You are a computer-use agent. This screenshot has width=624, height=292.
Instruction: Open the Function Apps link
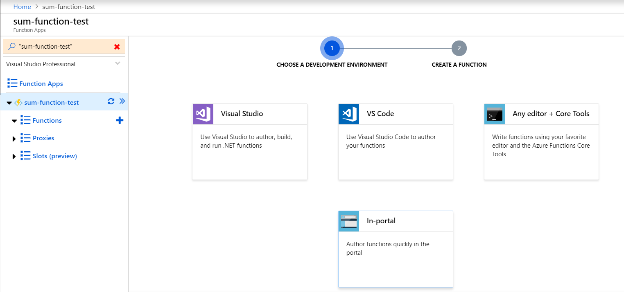(x=41, y=84)
